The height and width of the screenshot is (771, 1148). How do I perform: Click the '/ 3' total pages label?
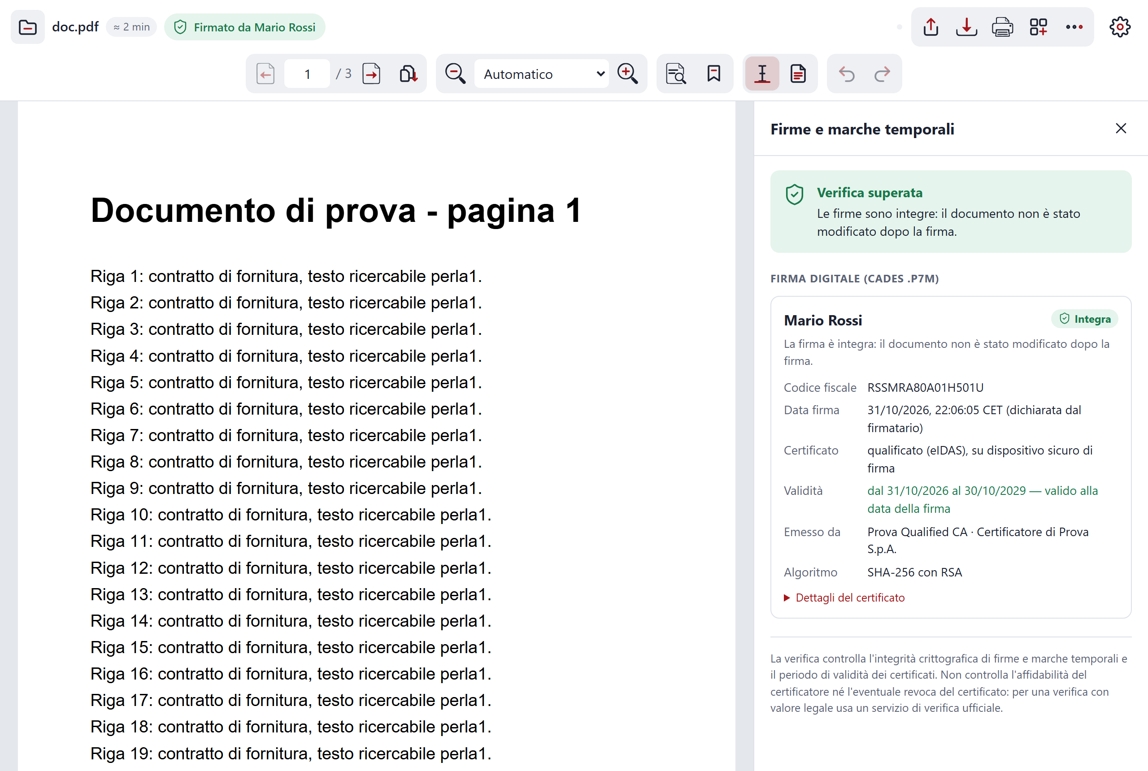tap(344, 74)
